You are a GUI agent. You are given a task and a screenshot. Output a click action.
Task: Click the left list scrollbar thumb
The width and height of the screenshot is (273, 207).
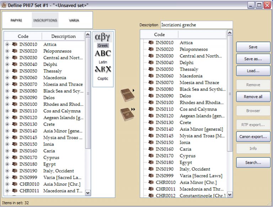(88, 93)
